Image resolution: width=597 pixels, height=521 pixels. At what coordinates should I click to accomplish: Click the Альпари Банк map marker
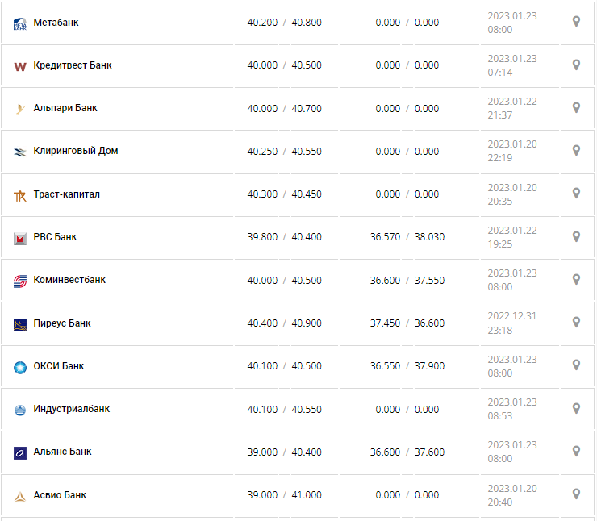[x=576, y=108]
